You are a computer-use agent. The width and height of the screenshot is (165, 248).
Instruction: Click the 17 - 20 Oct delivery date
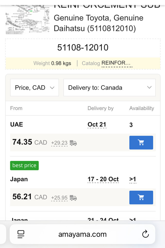tap(103, 179)
